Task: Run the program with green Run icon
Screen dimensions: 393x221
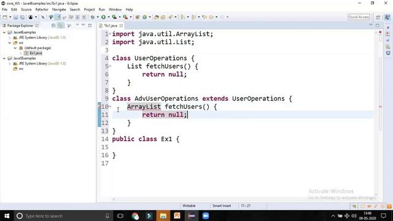Action: coord(103,17)
